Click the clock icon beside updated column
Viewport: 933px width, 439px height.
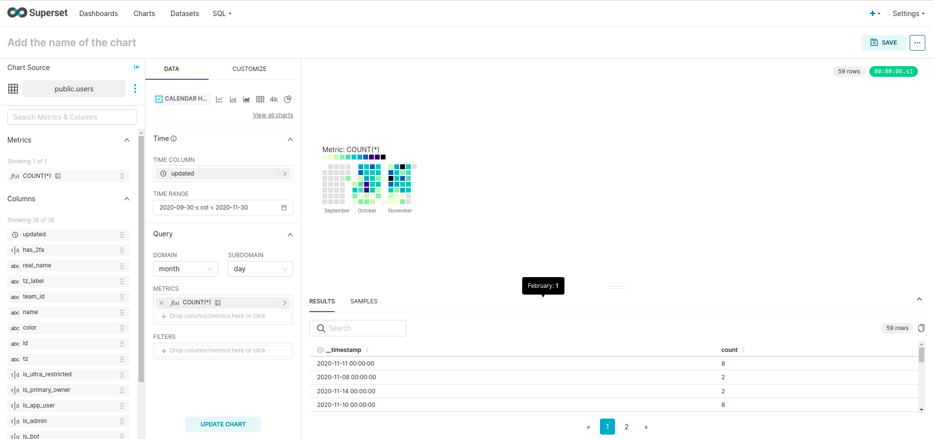pos(15,234)
